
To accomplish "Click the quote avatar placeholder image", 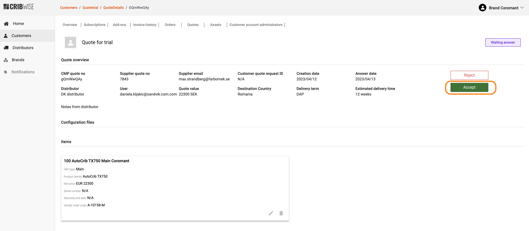I will tap(70, 42).
